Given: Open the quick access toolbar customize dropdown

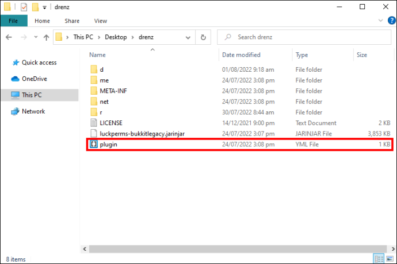Looking at the screenshot, I should 44,7.
